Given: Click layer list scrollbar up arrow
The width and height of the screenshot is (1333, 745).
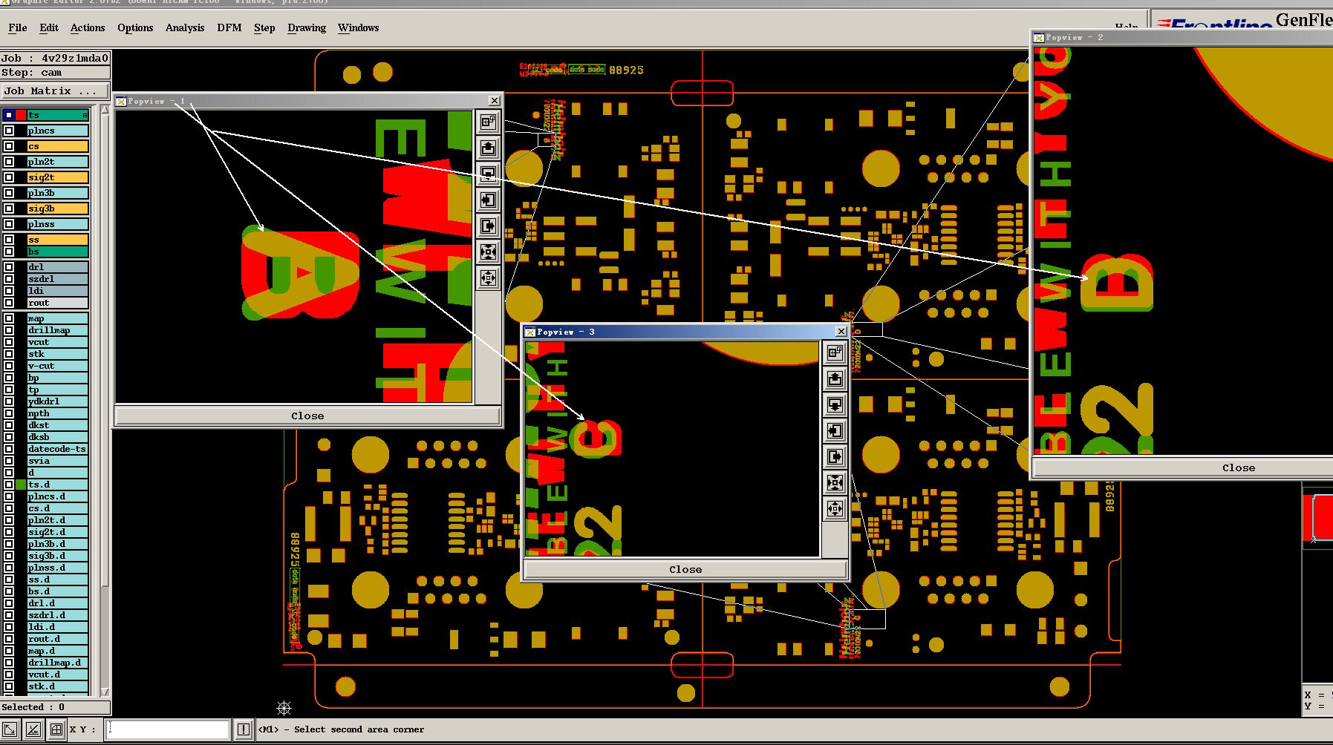Looking at the screenshot, I should 105,111.
